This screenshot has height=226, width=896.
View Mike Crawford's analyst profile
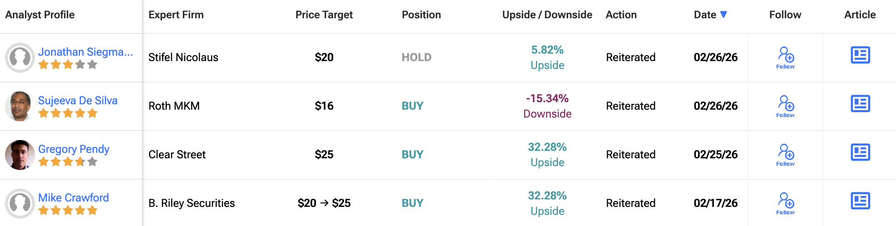click(74, 198)
